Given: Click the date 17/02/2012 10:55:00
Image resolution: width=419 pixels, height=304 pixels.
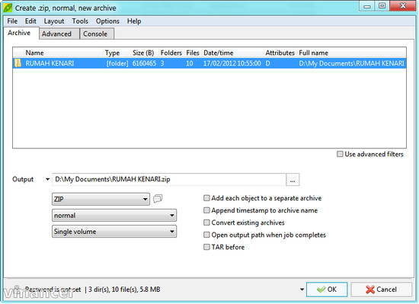Looking at the screenshot, I should 232,63.
